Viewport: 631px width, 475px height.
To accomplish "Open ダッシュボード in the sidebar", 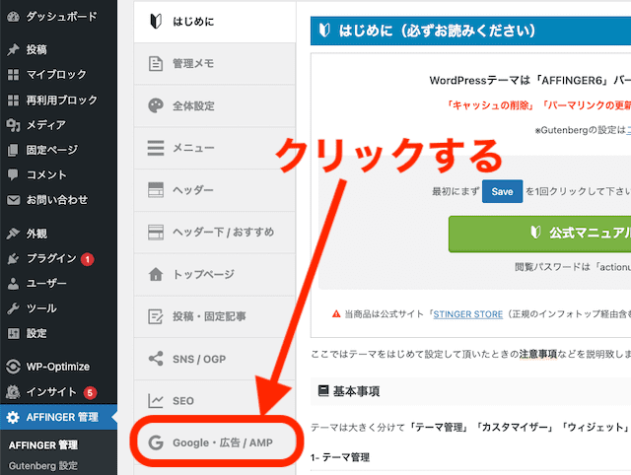I will point(59,17).
